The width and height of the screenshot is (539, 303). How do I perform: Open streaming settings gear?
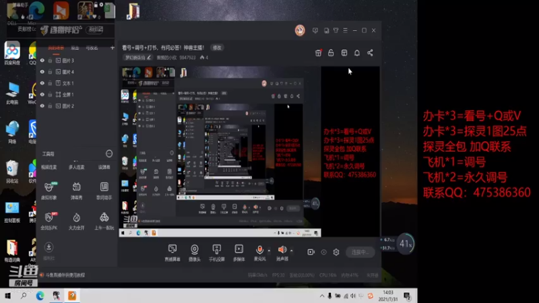pyautogui.click(x=336, y=252)
